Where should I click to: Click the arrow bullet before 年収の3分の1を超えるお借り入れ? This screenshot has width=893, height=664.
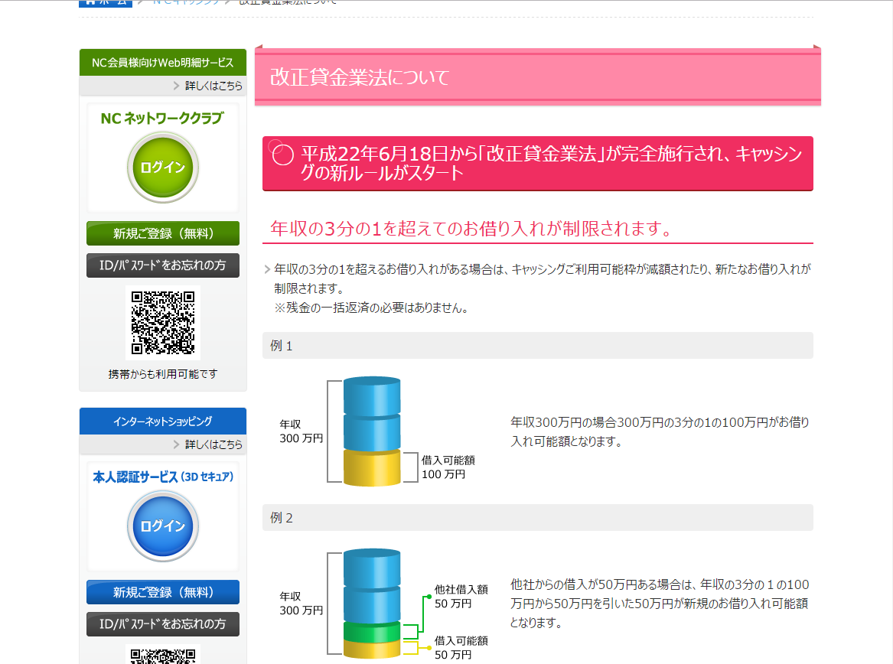tap(267, 269)
